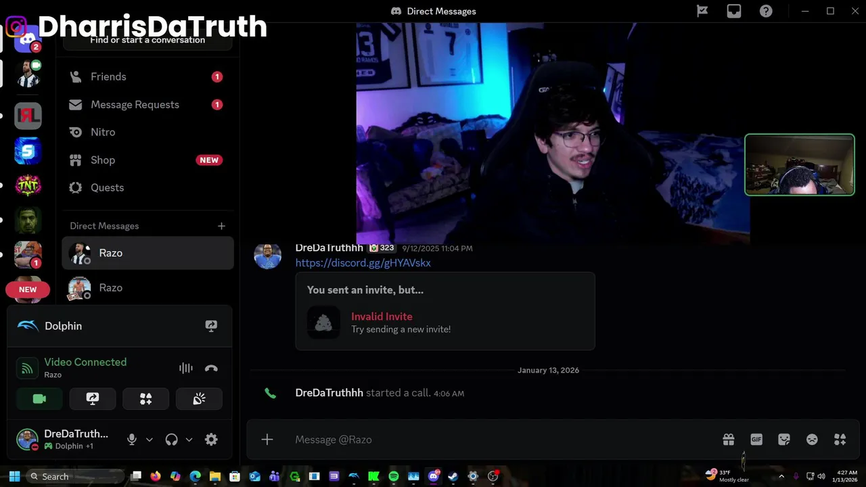Click the 323 server tag badge
Image resolution: width=866 pixels, height=487 pixels.
pos(382,248)
